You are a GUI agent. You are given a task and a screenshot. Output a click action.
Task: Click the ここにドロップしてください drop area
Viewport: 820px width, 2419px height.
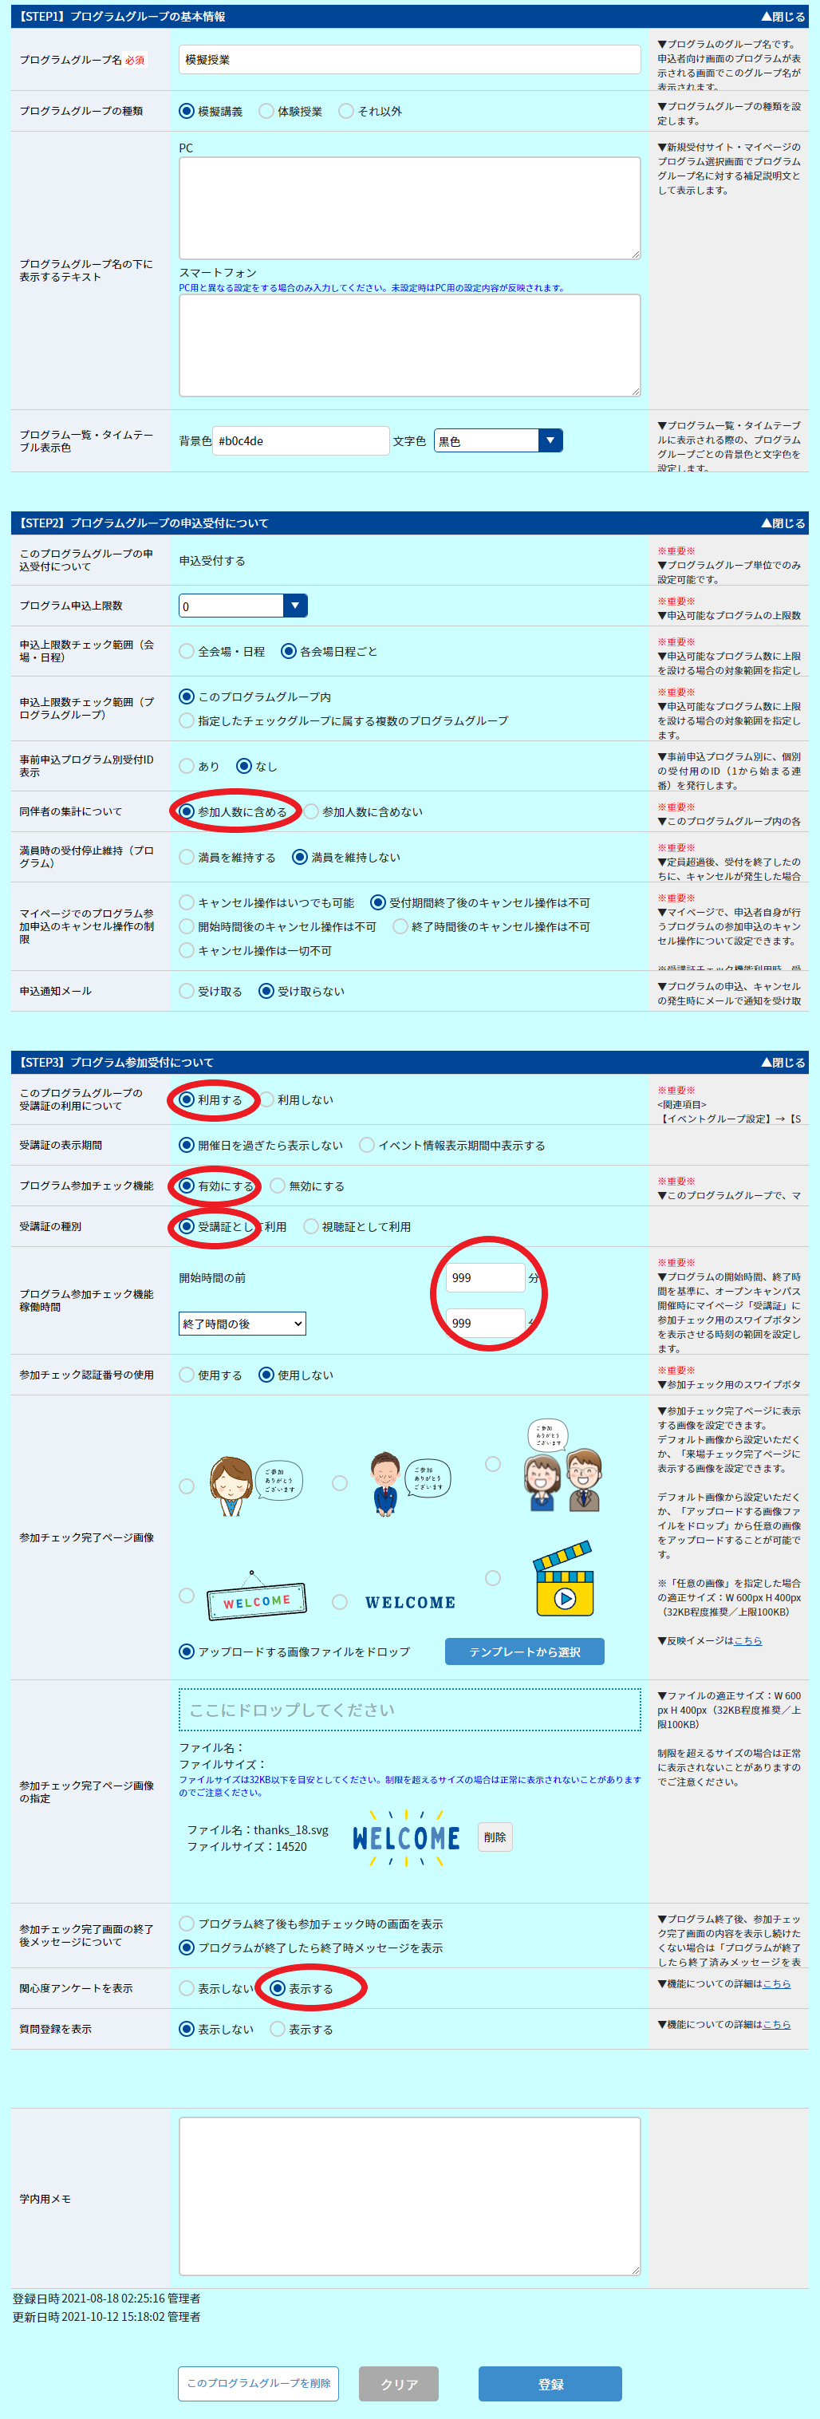[x=409, y=1710]
